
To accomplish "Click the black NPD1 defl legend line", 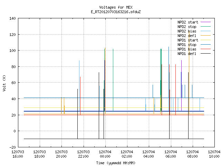I will tap(206, 54).
